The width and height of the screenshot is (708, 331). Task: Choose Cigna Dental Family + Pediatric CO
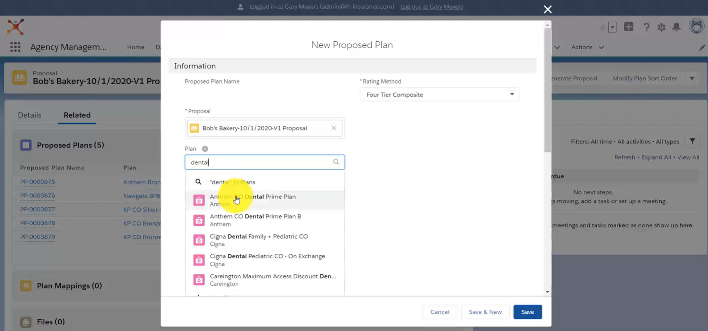pos(265,240)
